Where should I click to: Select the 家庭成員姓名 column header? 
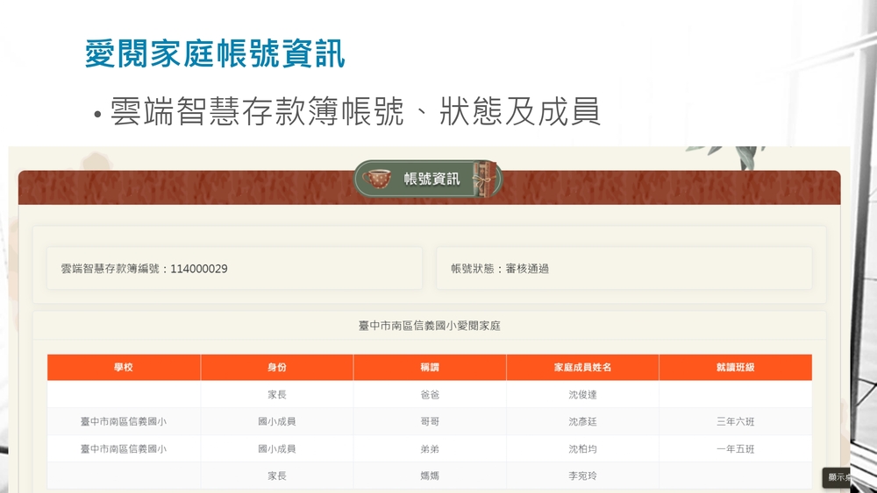coord(582,368)
